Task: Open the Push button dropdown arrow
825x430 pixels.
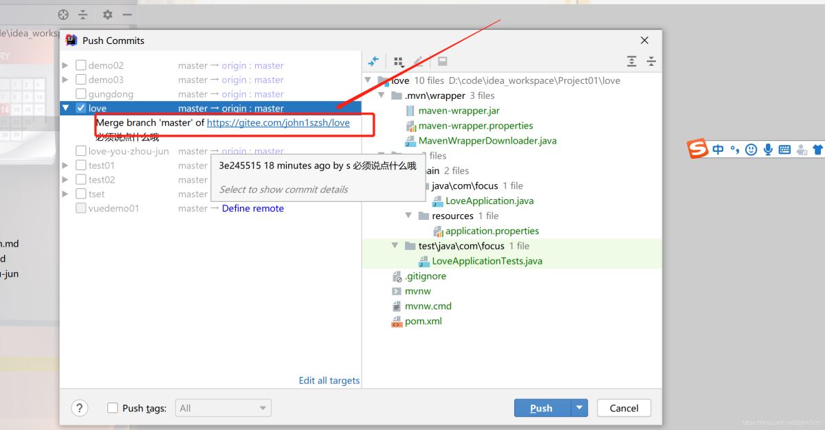Action: pyautogui.click(x=580, y=408)
